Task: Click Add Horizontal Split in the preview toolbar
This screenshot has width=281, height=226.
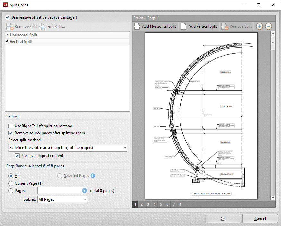Action: click(x=155, y=26)
